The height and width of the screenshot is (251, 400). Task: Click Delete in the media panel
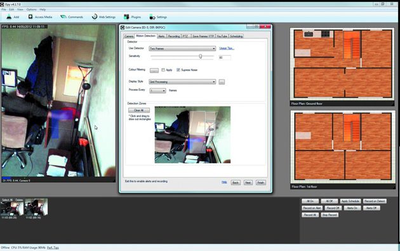[x=19, y=200]
